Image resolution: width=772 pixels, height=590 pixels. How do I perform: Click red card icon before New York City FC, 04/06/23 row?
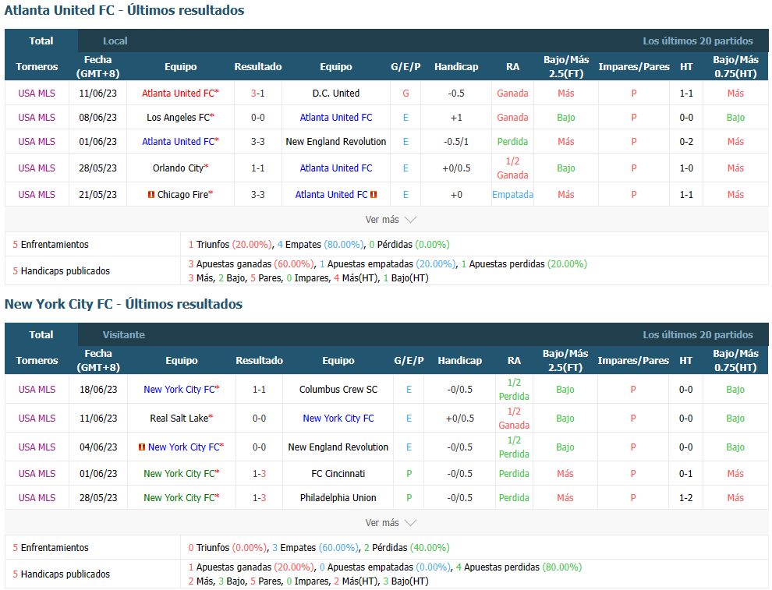click(x=142, y=447)
